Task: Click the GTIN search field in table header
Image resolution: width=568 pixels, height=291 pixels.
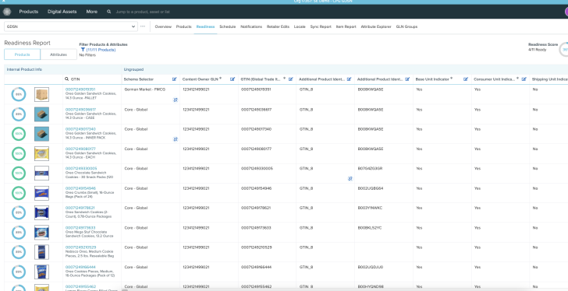Action: pos(92,79)
